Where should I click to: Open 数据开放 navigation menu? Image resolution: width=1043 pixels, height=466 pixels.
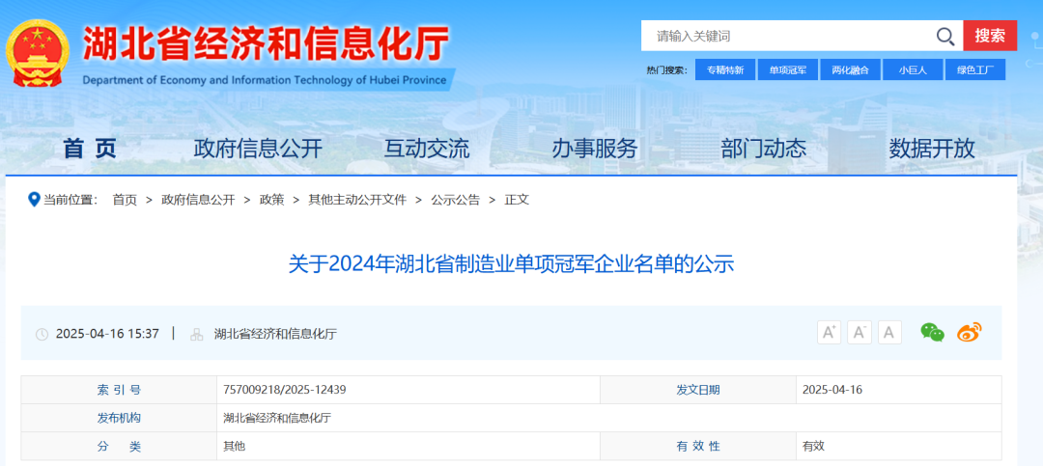(932, 149)
